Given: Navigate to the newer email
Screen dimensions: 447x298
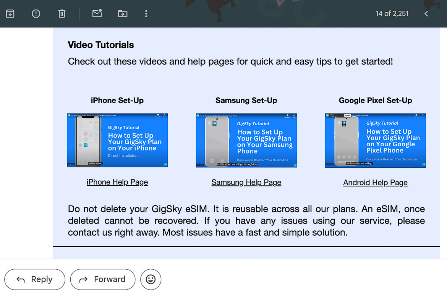Looking at the screenshot, I should (x=426, y=13).
